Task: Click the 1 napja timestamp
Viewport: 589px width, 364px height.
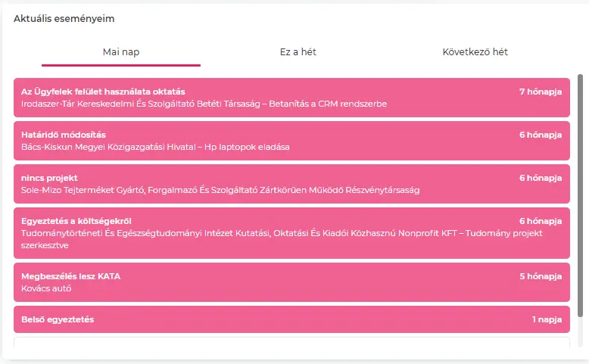Action: pos(547,319)
